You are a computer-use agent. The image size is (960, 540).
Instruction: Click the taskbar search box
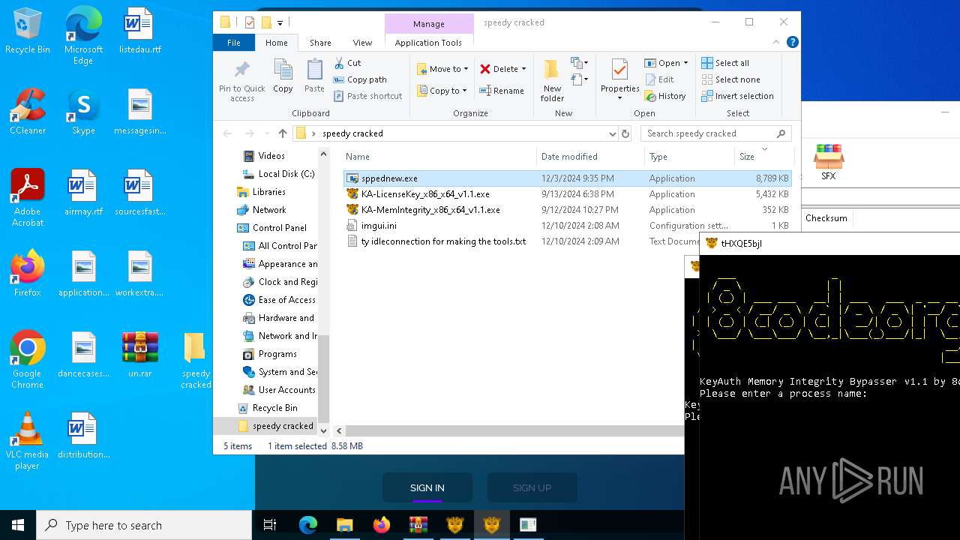coord(144,525)
